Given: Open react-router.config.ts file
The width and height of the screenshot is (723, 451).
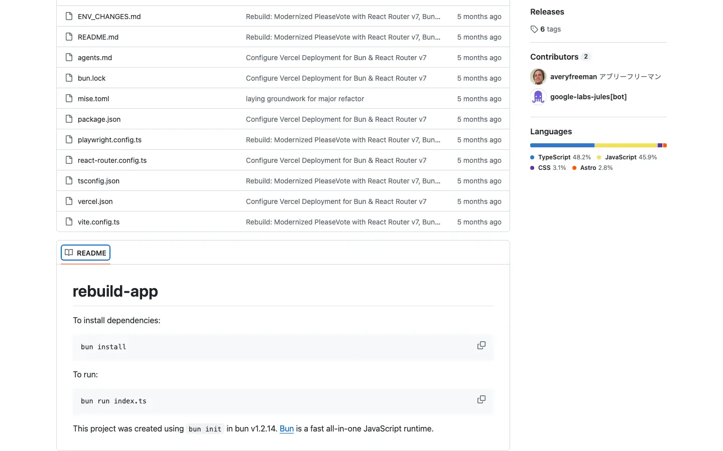Looking at the screenshot, I should pyautogui.click(x=112, y=160).
